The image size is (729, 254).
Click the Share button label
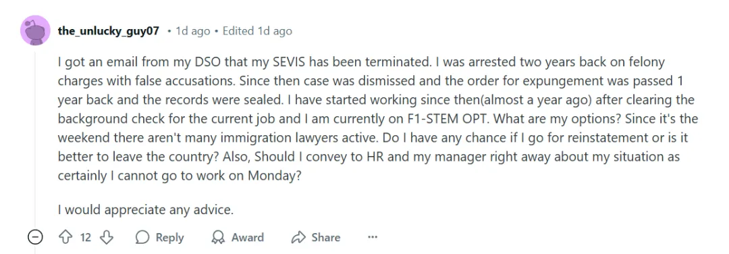pos(326,238)
